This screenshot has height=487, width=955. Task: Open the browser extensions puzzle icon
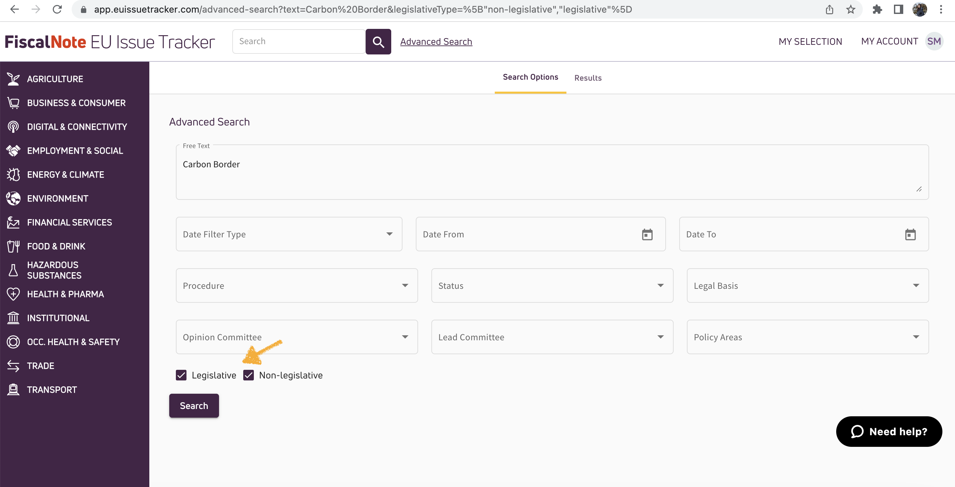click(x=877, y=9)
